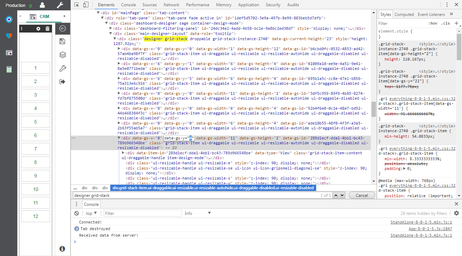Click the Cancel search button
The width and height of the screenshot is (462, 256).
tap(361, 195)
